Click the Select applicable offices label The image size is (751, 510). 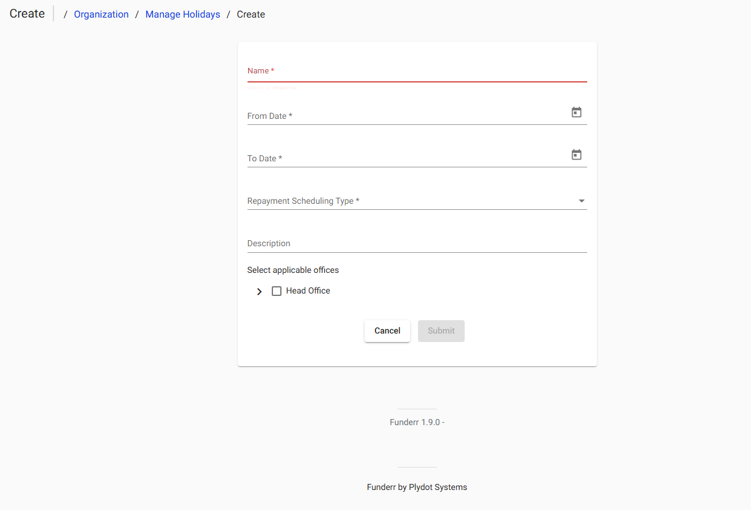[293, 270]
